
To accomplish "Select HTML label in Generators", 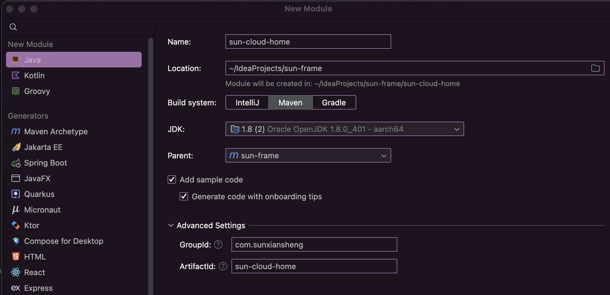I will point(35,257).
